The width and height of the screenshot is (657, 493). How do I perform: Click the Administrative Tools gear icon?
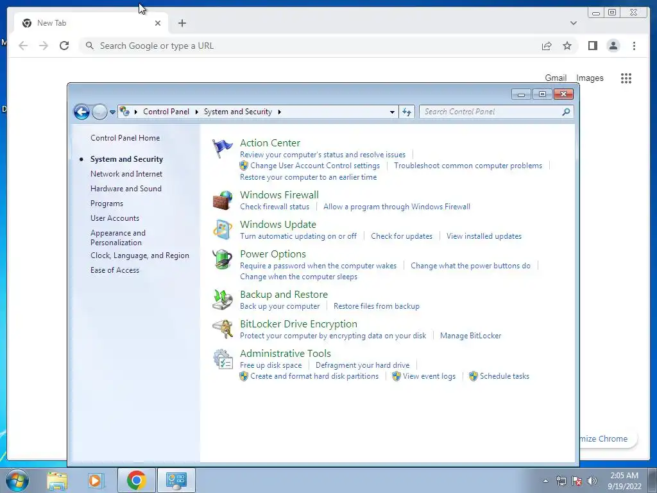223,359
